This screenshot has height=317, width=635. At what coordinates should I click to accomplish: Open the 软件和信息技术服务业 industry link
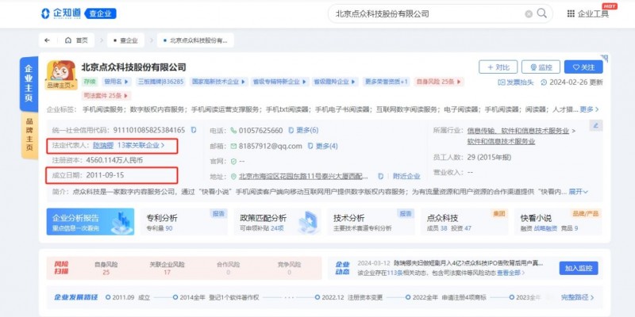pyautogui.click(x=502, y=142)
